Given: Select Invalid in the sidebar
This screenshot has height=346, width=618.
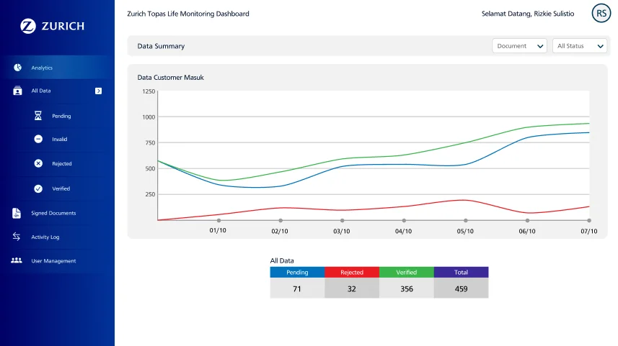Looking at the screenshot, I should tap(60, 139).
